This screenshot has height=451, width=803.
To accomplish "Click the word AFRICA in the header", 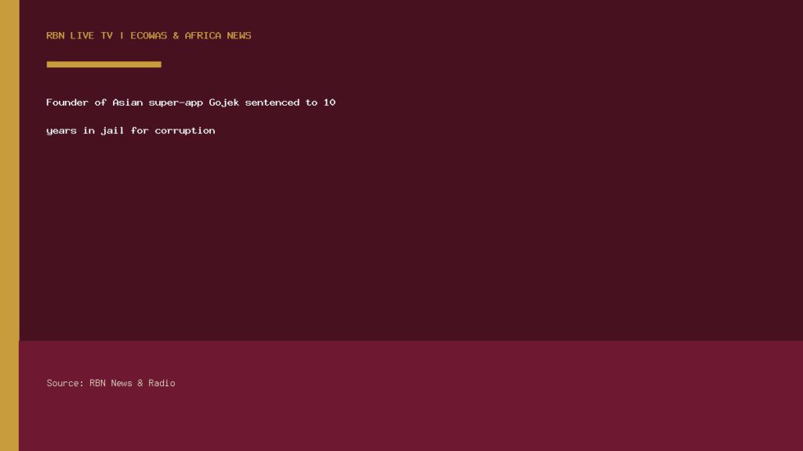I will point(203,35).
